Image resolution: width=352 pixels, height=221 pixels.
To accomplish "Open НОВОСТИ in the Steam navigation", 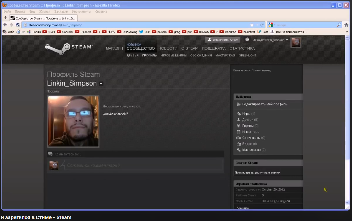I will pos(168,48).
